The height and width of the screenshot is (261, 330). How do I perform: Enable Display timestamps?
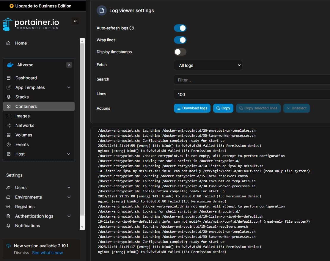coord(180,52)
